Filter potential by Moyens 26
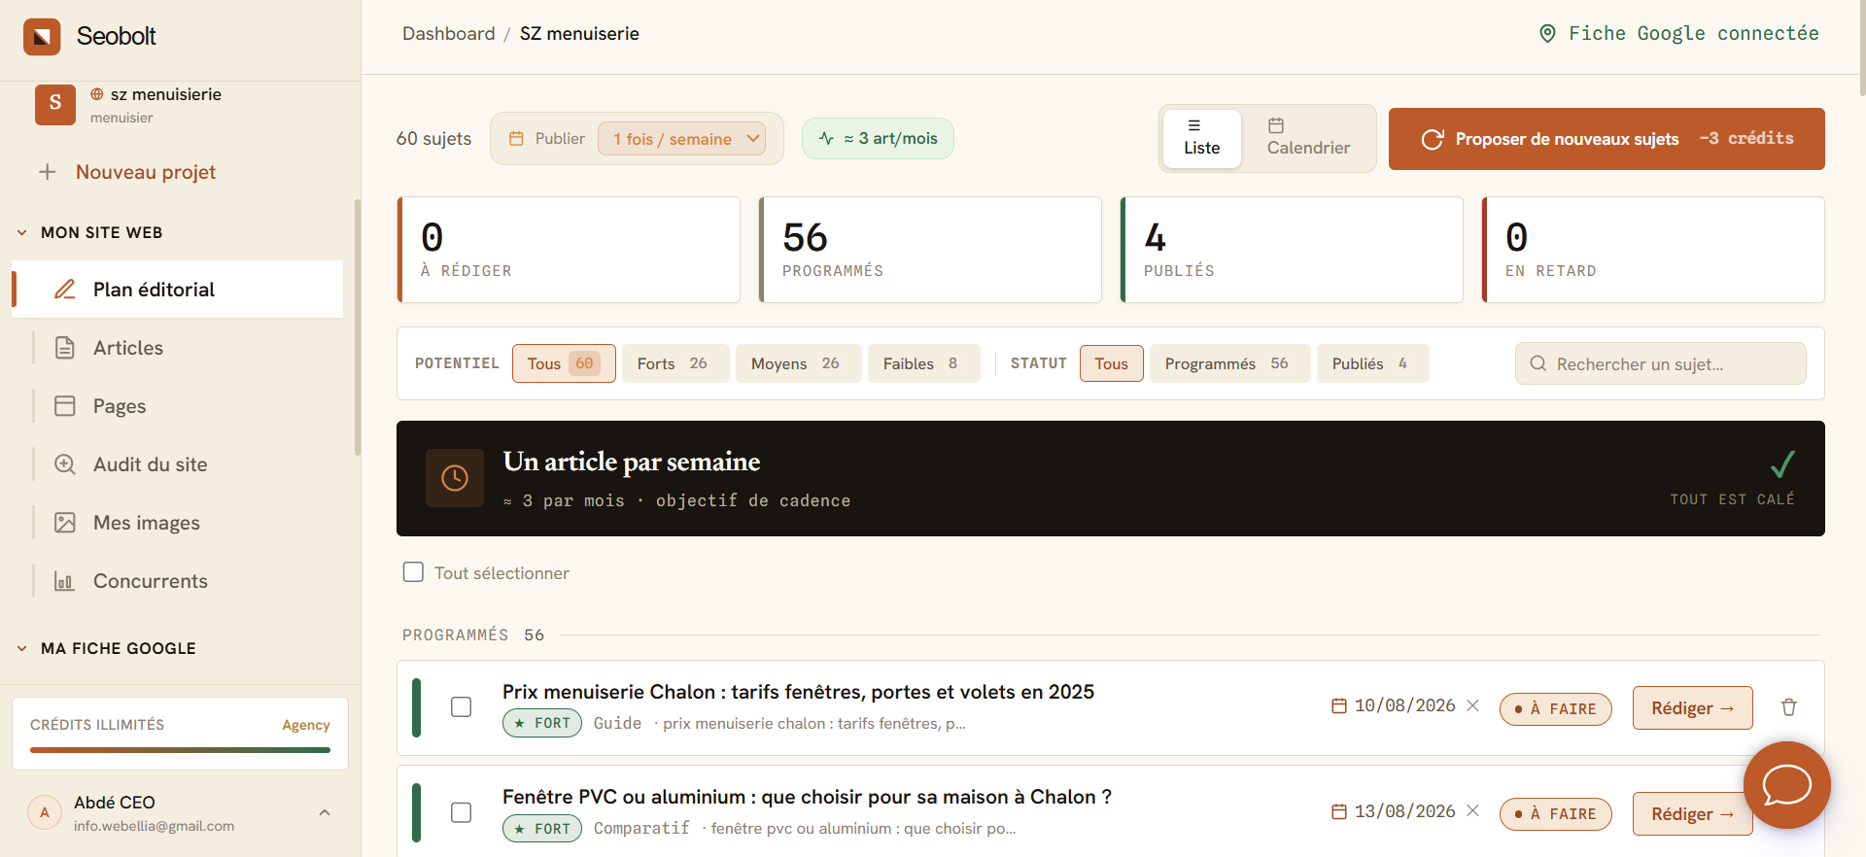This screenshot has width=1866, height=857. 798,363
